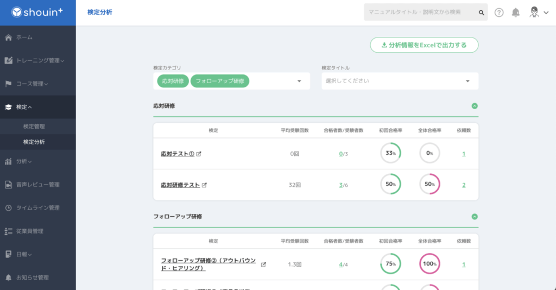556x290 pixels.
Task: Open the 検定タイトル dropdown
Action: 400,81
